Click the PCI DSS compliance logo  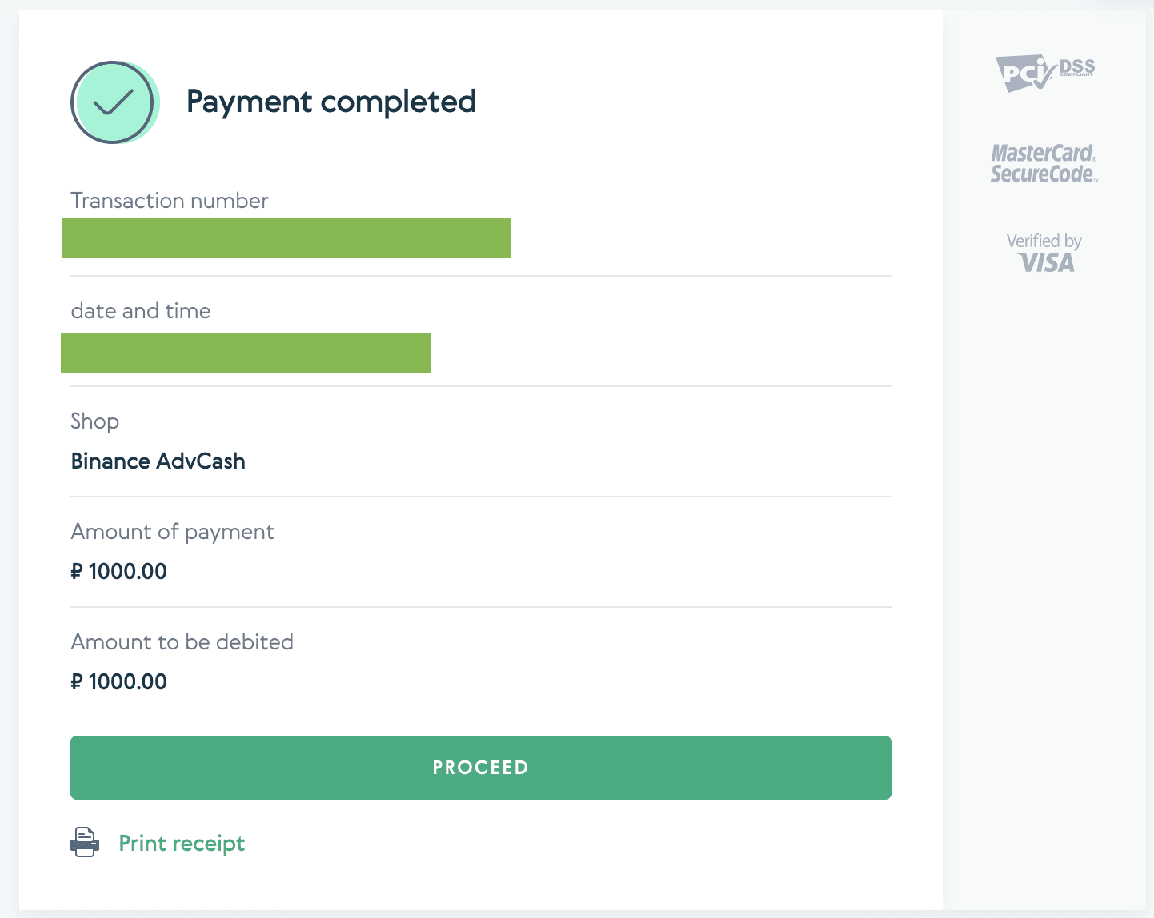1044,74
